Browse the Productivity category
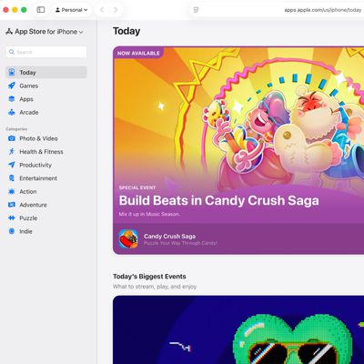The width and height of the screenshot is (364, 364). (x=46, y=165)
